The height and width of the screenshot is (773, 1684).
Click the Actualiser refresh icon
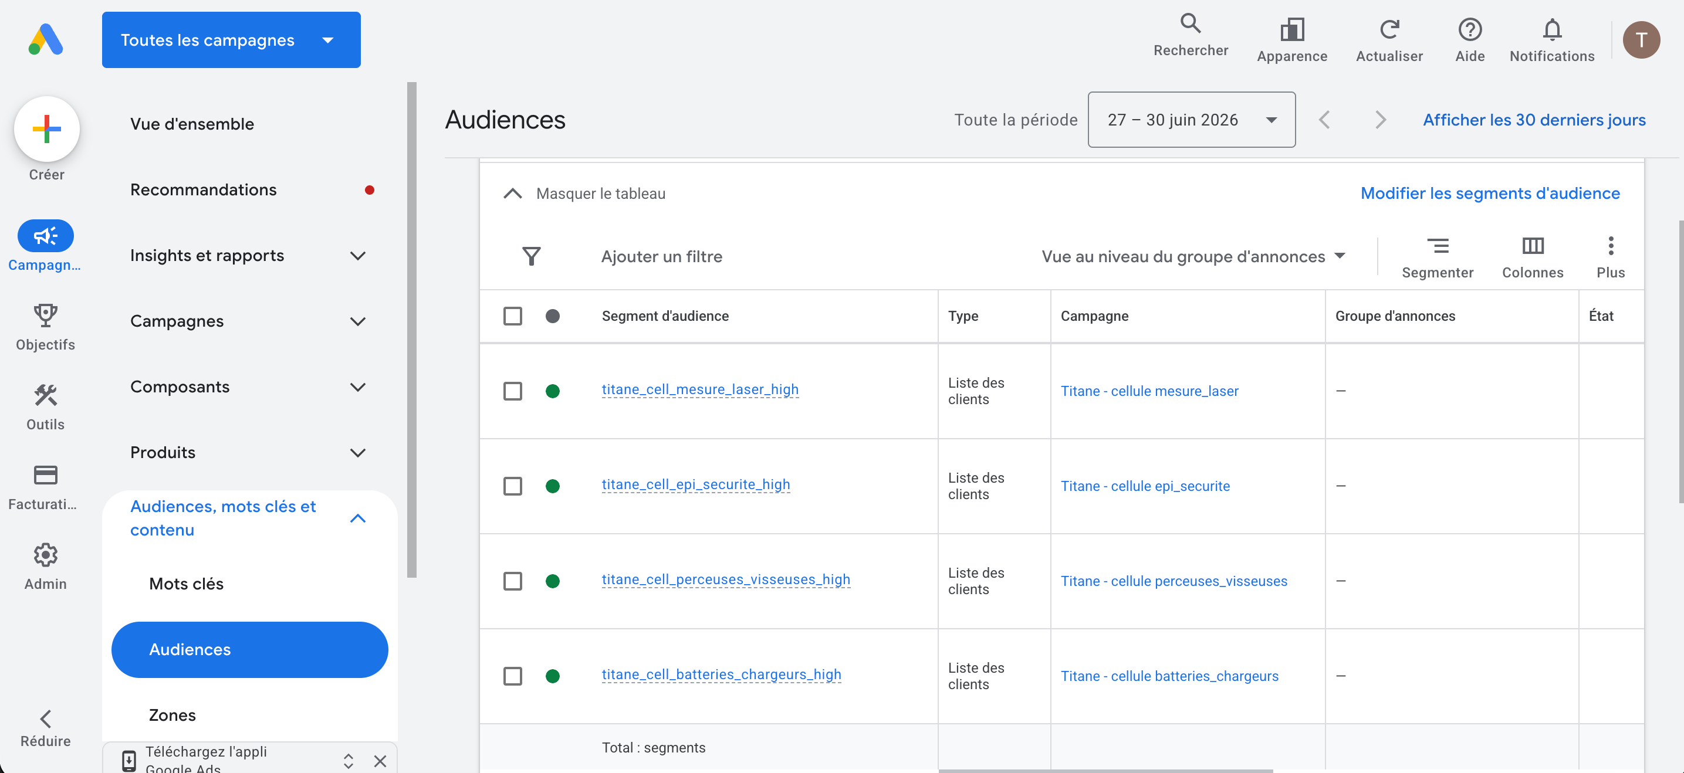(x=1389, y=29)
